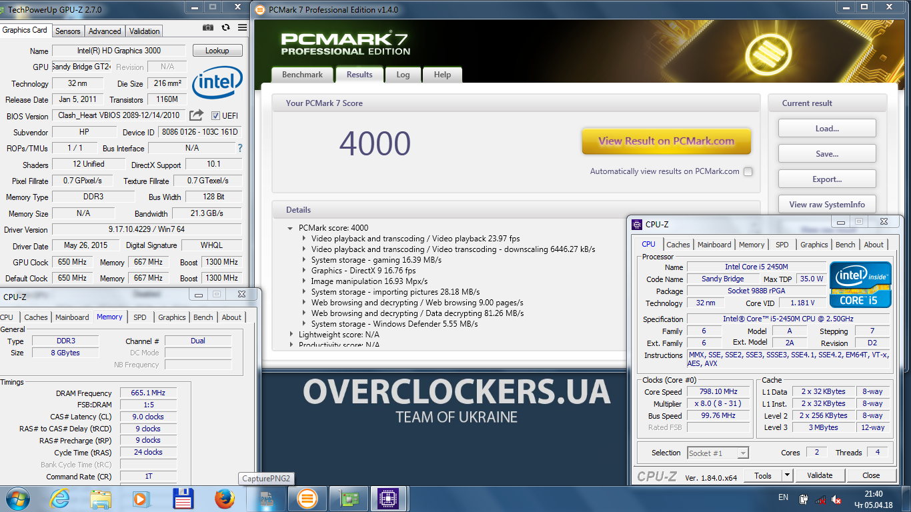The image size is (911, 512).
Task: Click View raw SystemInfo button
Action: [827, 205]
